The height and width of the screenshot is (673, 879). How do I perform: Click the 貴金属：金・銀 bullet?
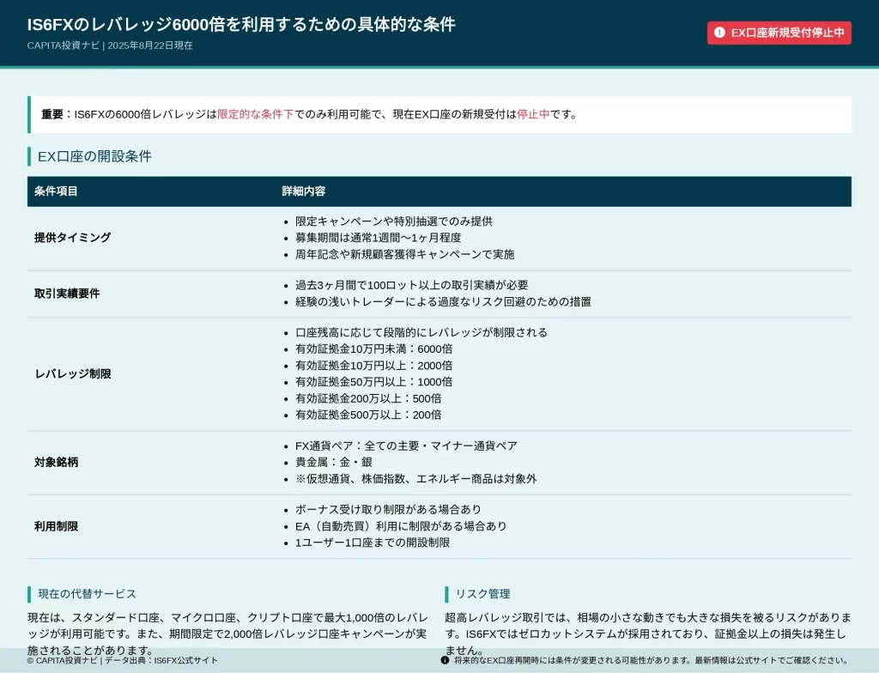tap(334, 462)
